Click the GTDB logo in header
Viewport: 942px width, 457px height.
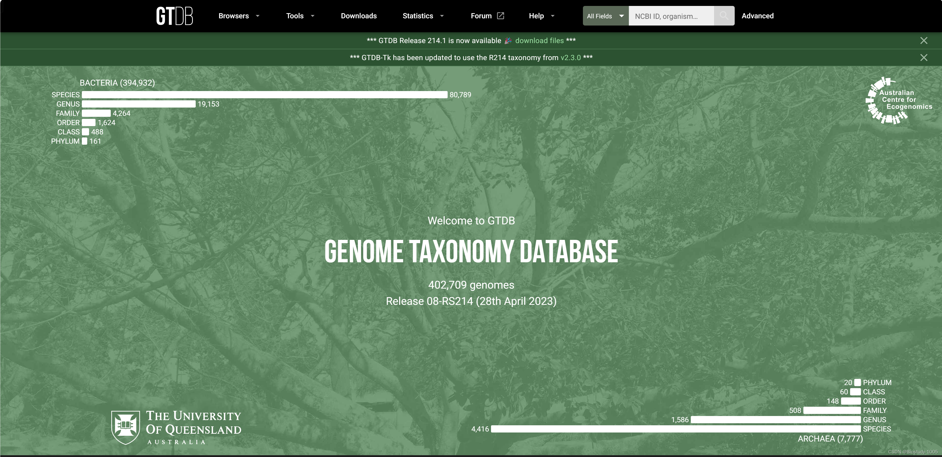tap(175, 16)
